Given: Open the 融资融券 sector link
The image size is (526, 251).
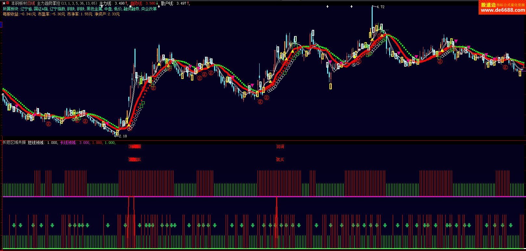Looking at the screenshot, I should (132, 9).
